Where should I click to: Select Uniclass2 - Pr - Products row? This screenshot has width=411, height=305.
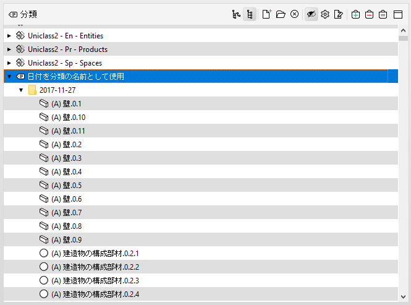(x=201, y=49)
